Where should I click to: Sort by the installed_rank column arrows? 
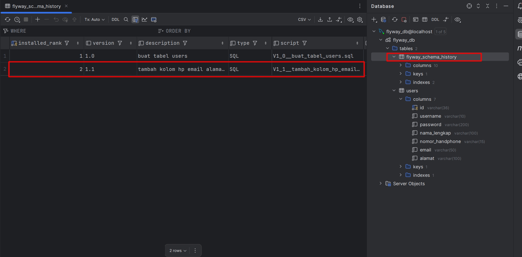point(78,43)
